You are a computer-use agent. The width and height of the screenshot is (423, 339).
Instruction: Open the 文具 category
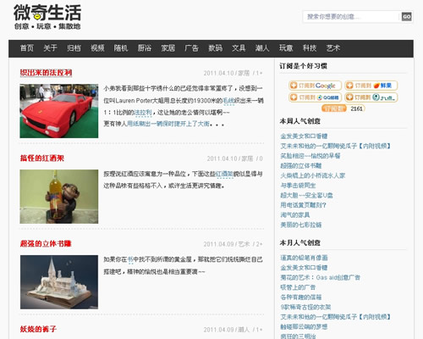(x=239, y=48)
